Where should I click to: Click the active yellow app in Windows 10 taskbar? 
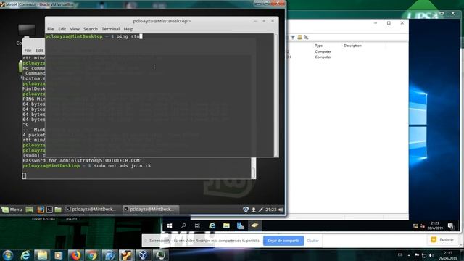[254, 225]
